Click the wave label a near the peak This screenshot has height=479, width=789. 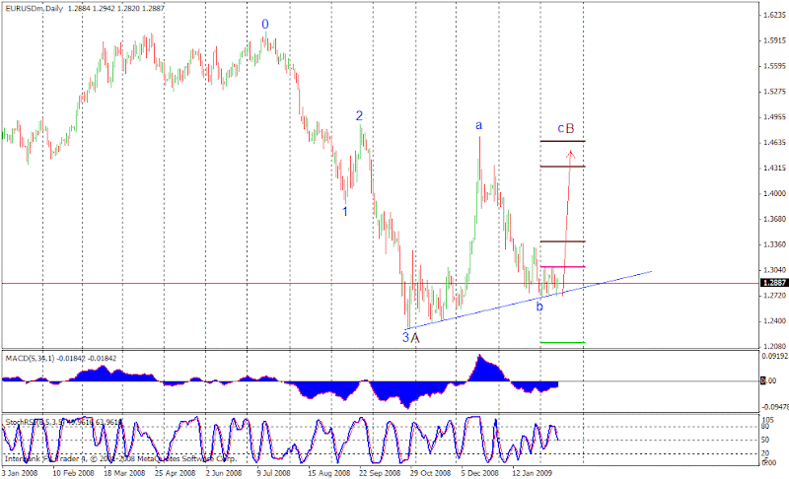479,125
